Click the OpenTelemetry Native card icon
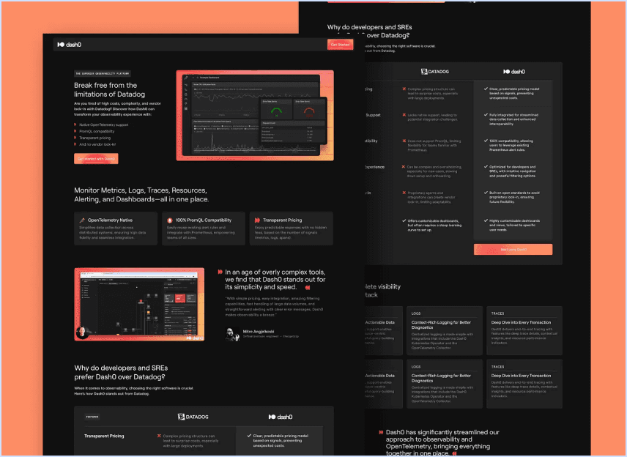 82,220
